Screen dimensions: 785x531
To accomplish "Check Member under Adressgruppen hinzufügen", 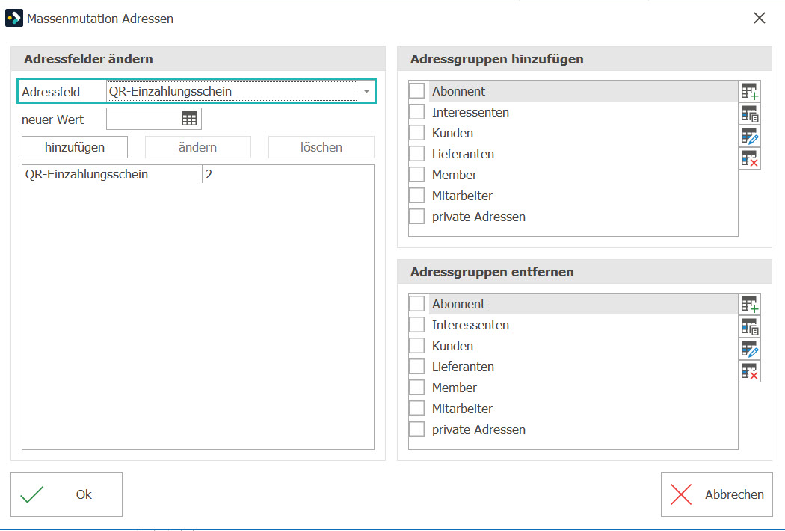I will tap(416, 175).
